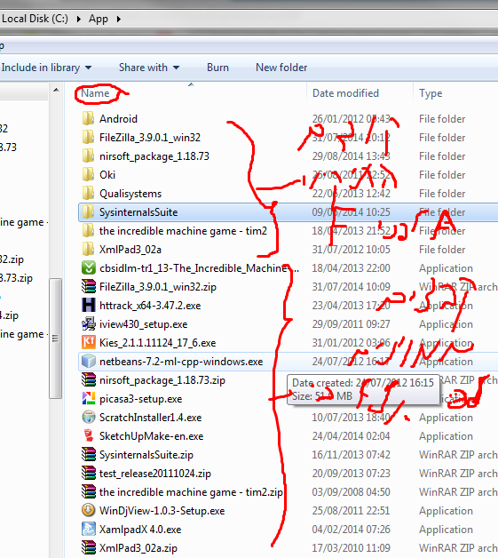Click the FileZilla_3.9.0.1_win32.zip WinRAR icon

tap(89, 286)
